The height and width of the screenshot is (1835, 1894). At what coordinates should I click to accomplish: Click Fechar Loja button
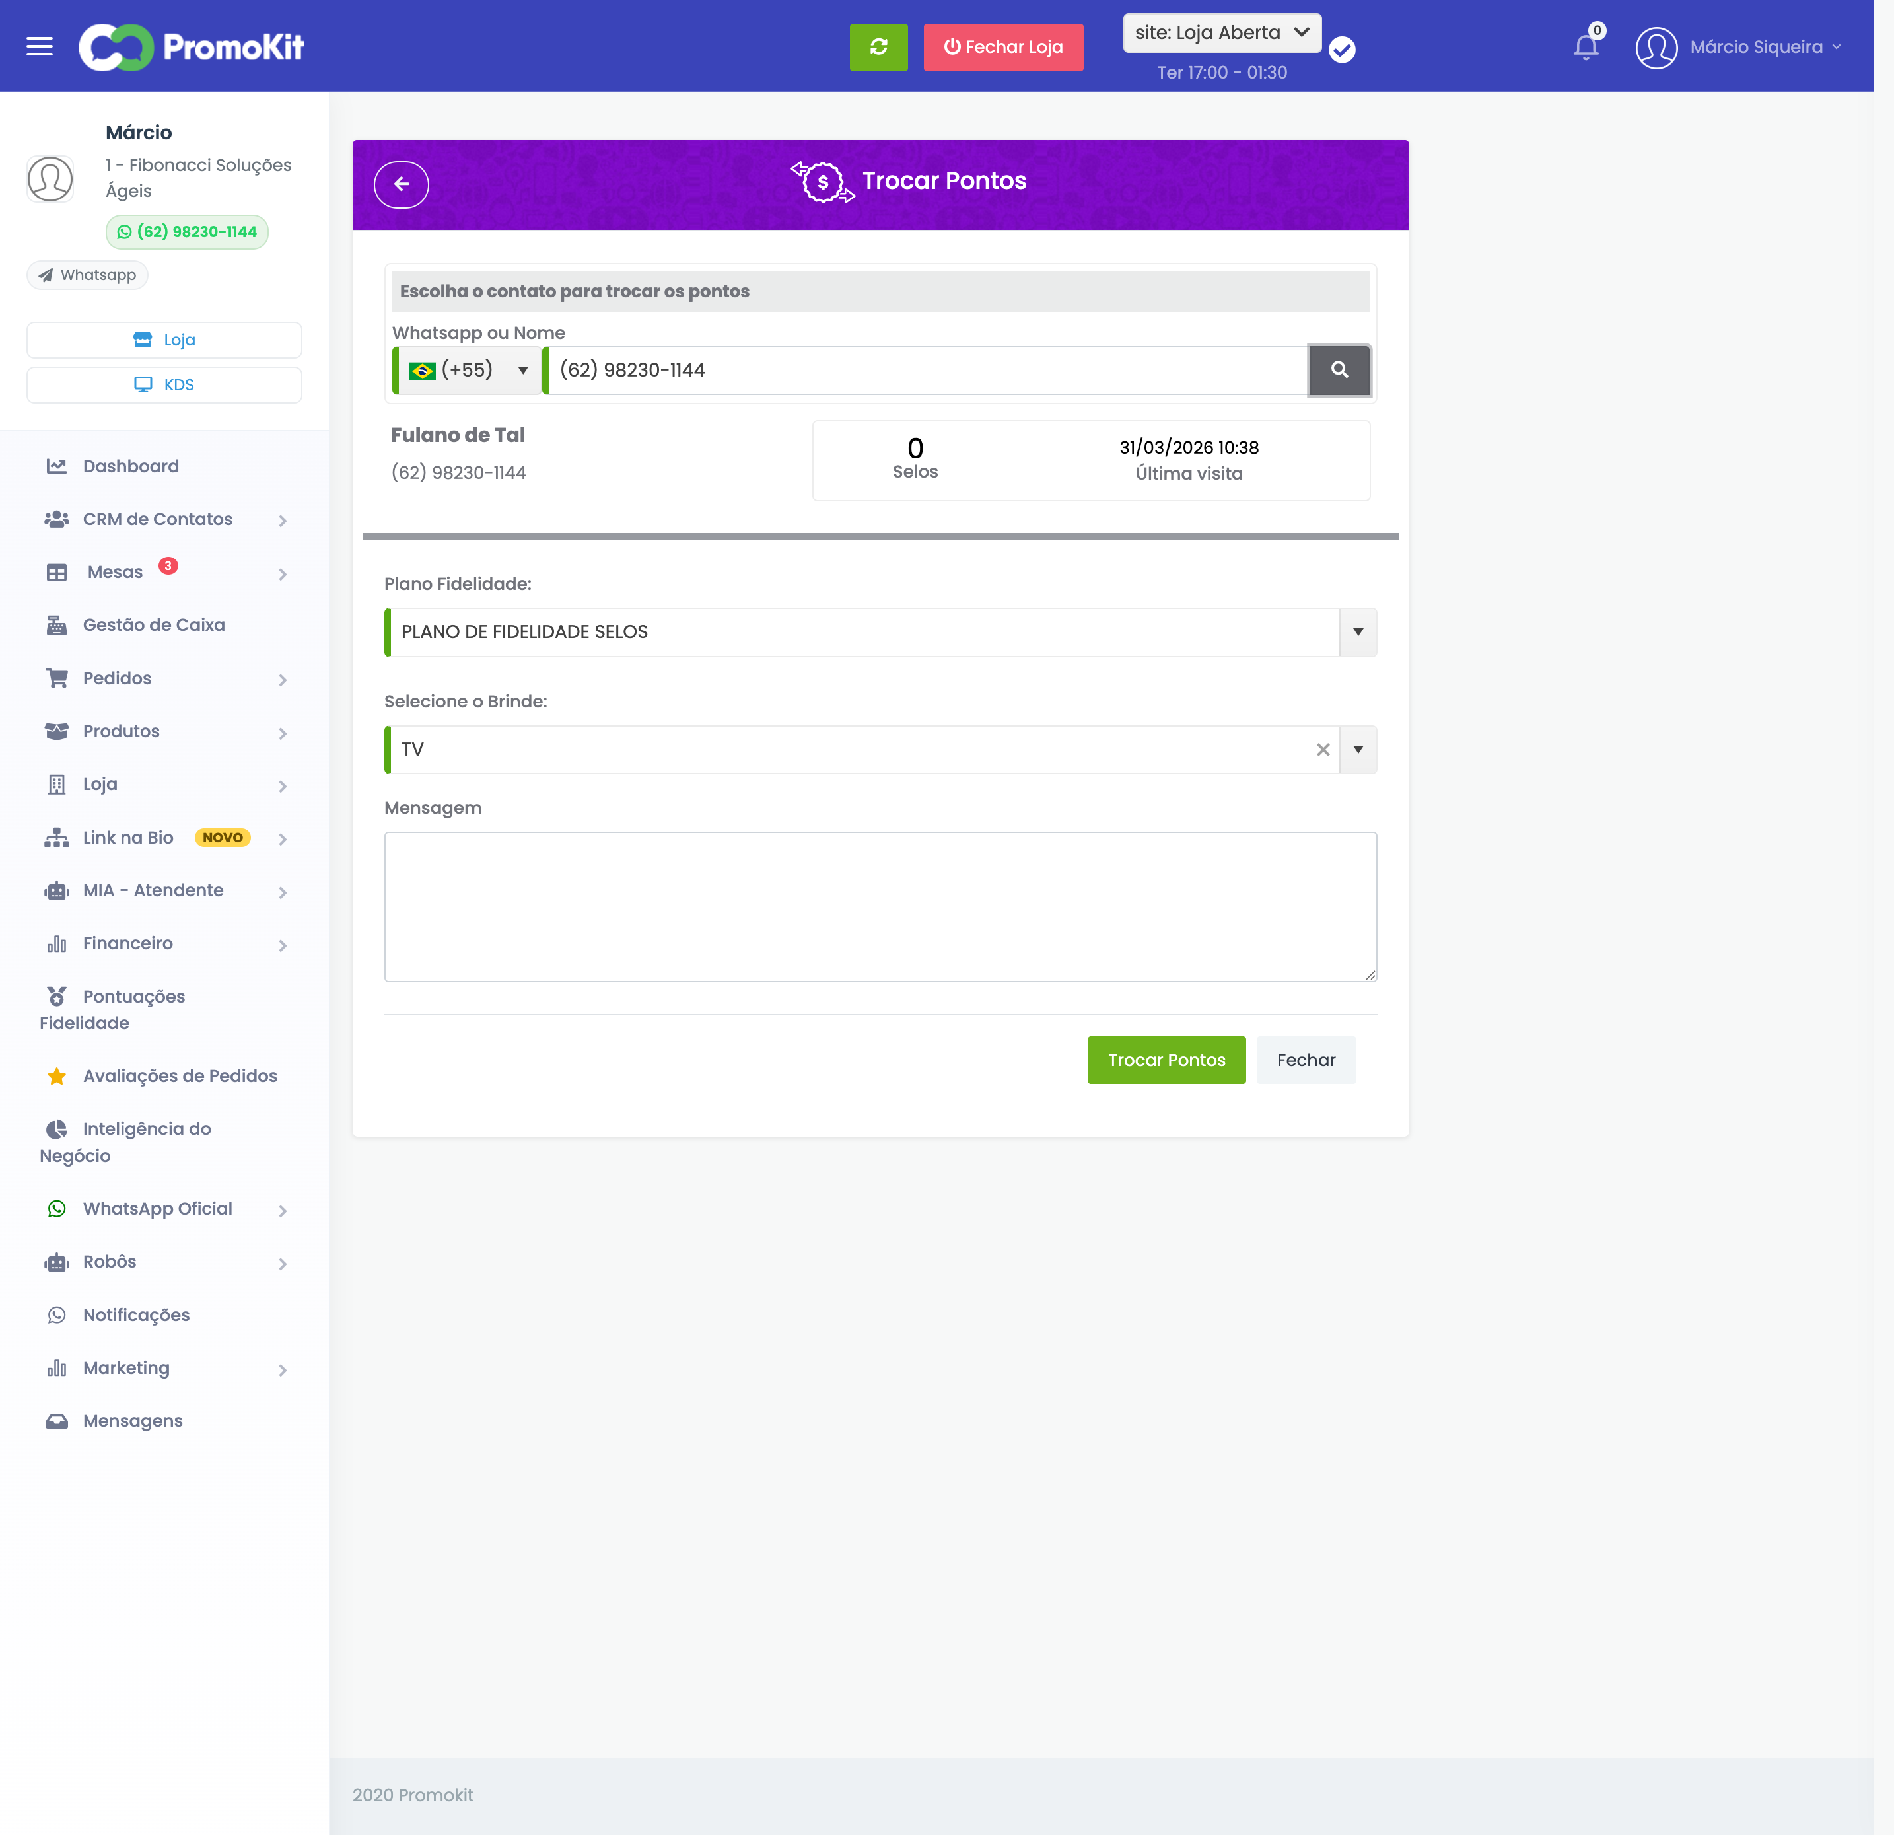pos(1003,48)
